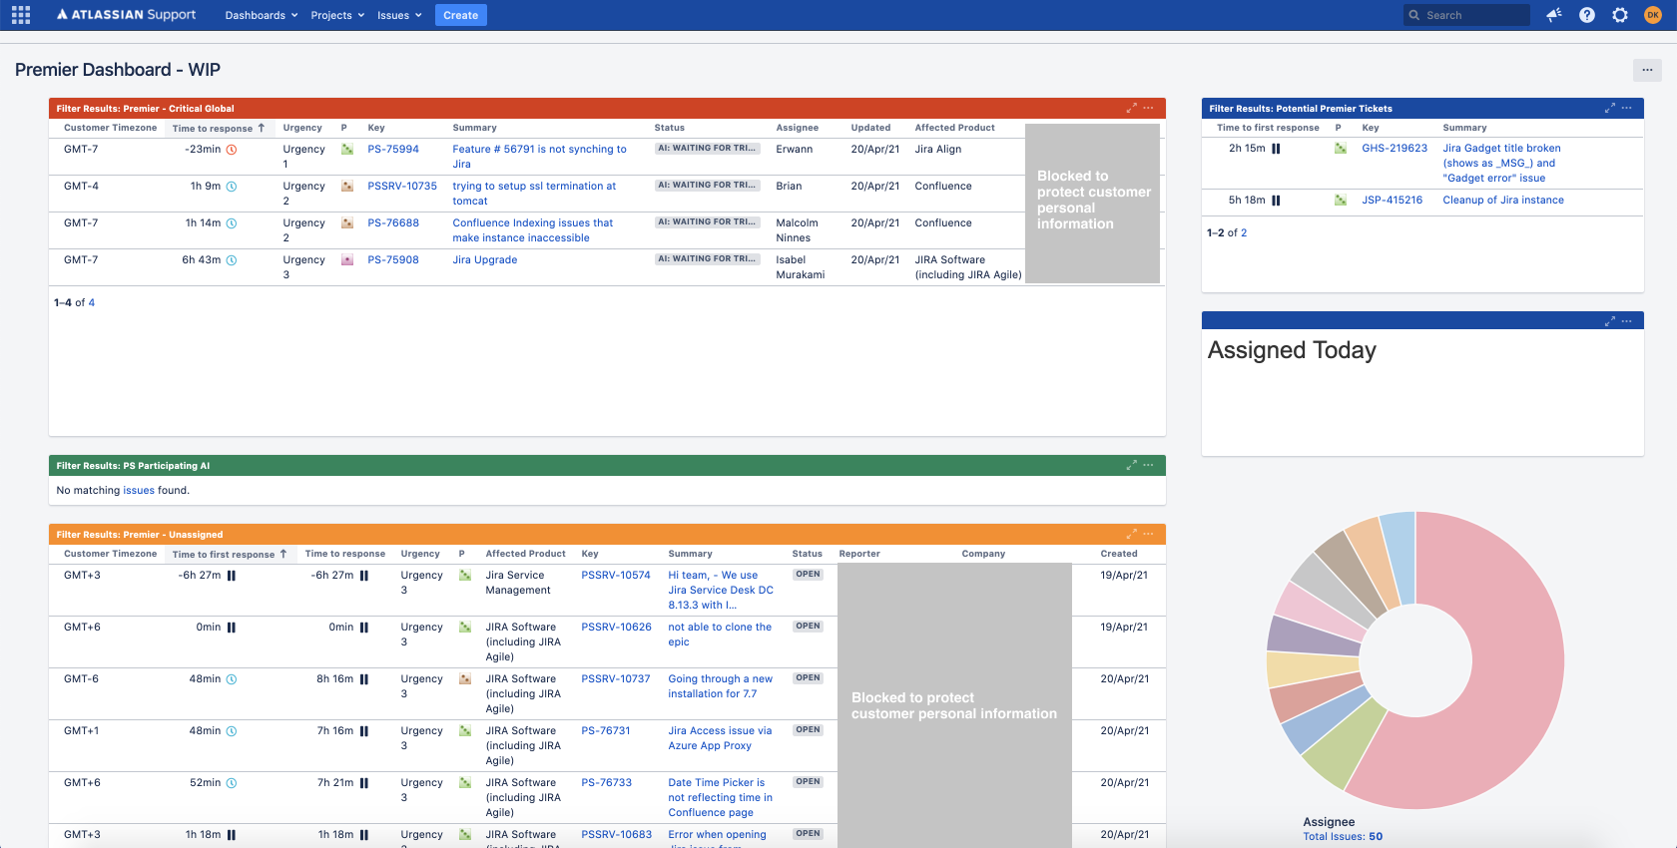The image size is (1677, 848).
Task: Sort Unassigned table by Affected Product column
Action: [526, 554]
